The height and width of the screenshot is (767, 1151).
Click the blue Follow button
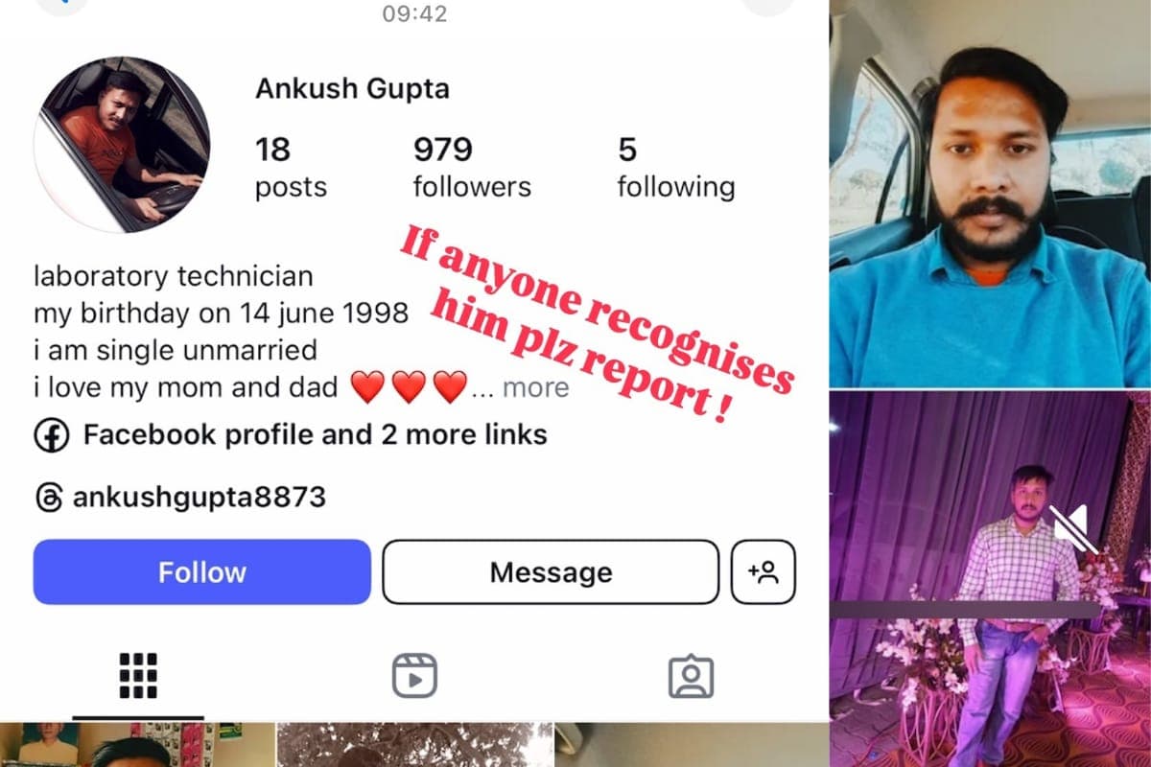click(x=202, y=572)
